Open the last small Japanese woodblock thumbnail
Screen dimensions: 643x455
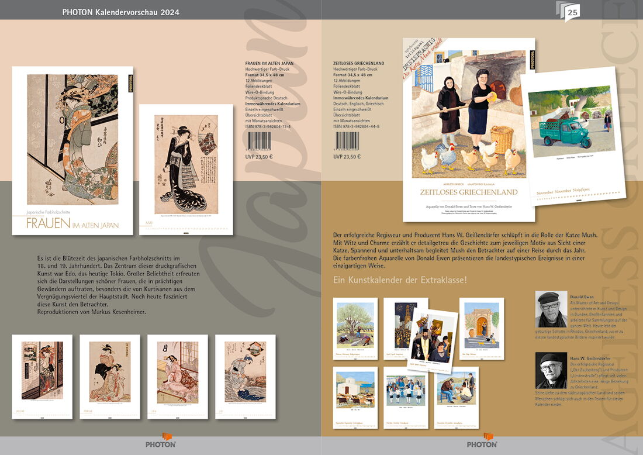[x=246, y=376]
